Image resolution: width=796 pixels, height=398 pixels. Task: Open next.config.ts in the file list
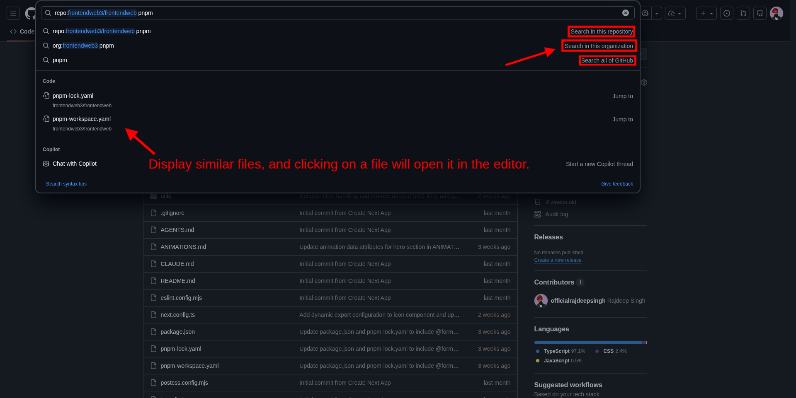click(178, 315)
